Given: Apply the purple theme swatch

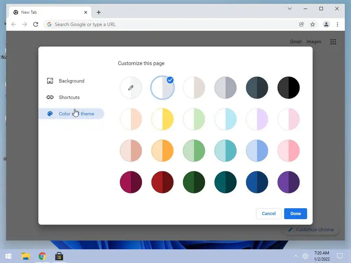Looking at the screenshot, I should point(289,182).
